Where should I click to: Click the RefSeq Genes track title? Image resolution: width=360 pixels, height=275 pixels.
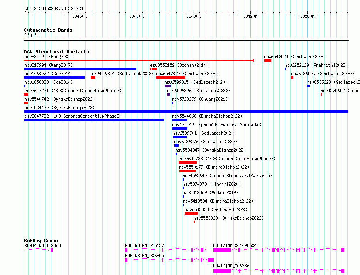tap(41, 241)
